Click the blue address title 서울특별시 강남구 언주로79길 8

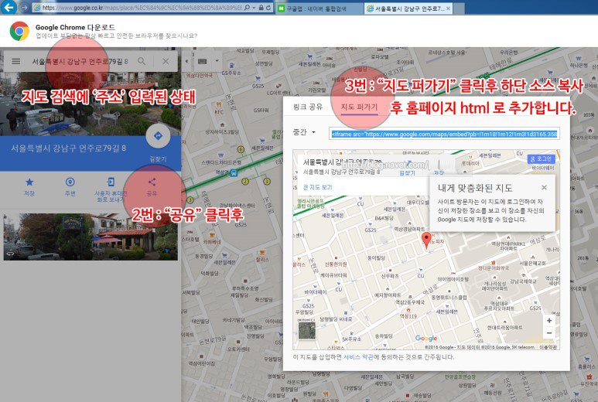68,148
